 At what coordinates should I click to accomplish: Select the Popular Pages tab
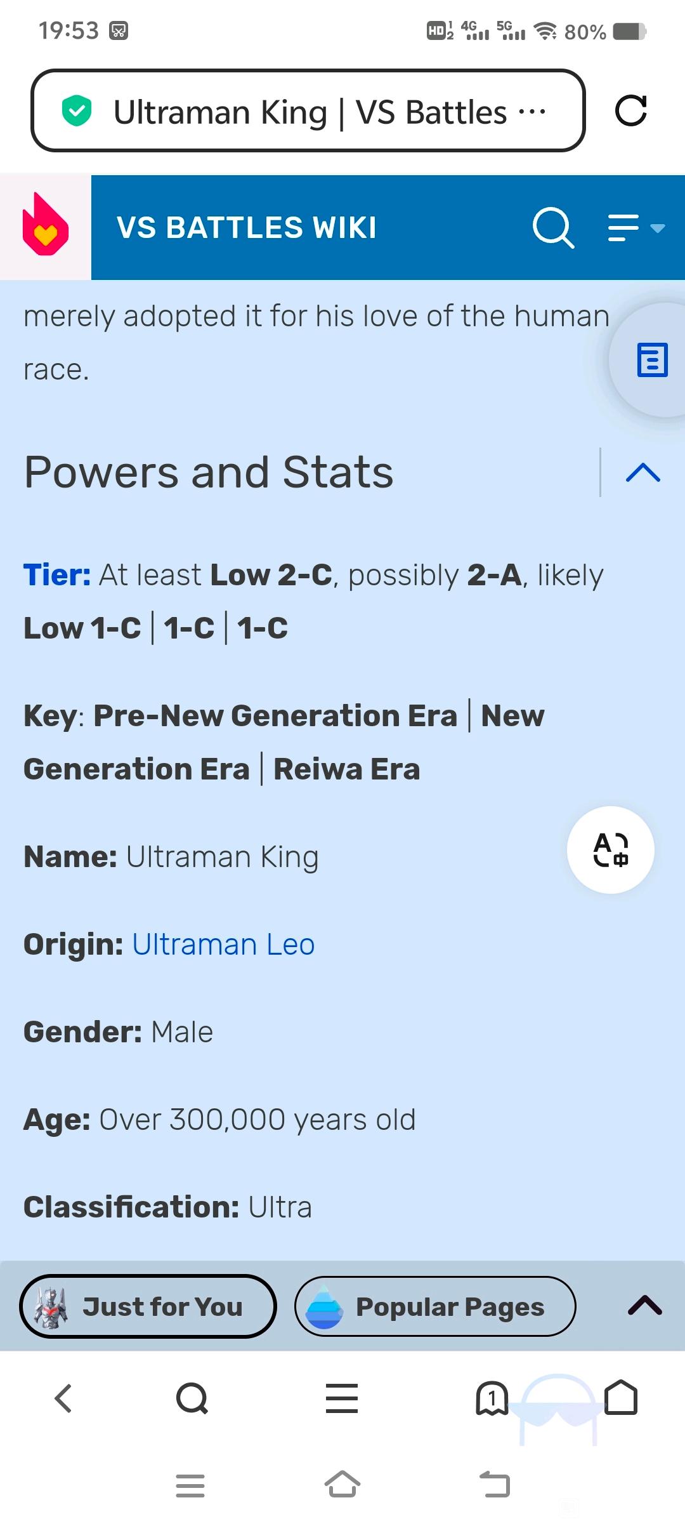(435, 1306)
